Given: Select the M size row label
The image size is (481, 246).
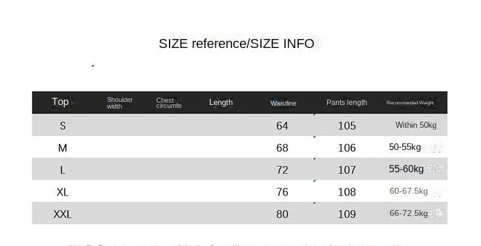Looking at the screenshot, I should click(x=63, y=148).
